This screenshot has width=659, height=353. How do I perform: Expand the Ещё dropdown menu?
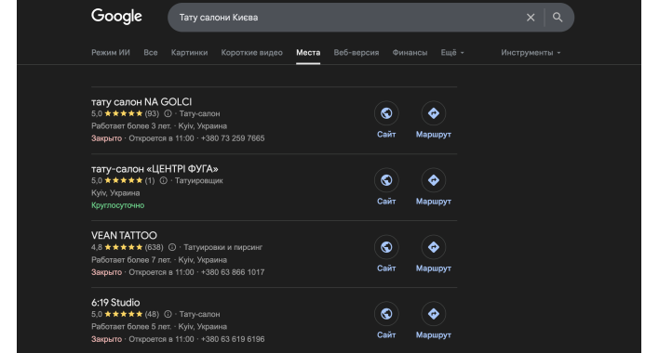coord(452,52)
